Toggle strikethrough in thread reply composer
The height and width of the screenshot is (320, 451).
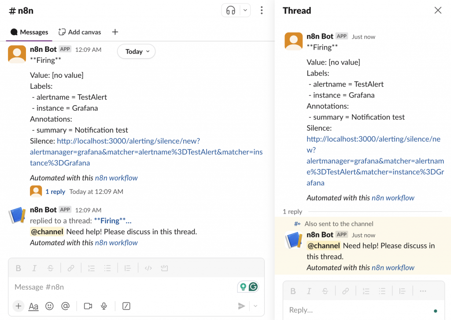(325, 291)
